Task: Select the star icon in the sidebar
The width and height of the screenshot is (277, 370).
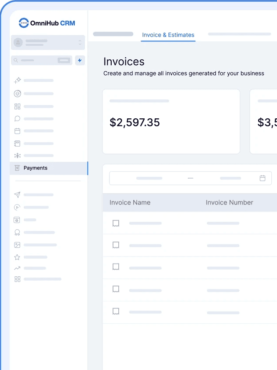Action: 17,257
